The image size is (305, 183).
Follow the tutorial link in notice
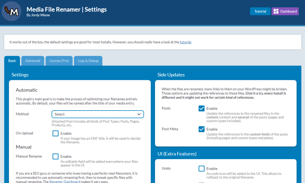[x=185, y=42]
